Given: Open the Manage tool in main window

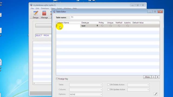Looking at the screenshot, I should point(44,15).
